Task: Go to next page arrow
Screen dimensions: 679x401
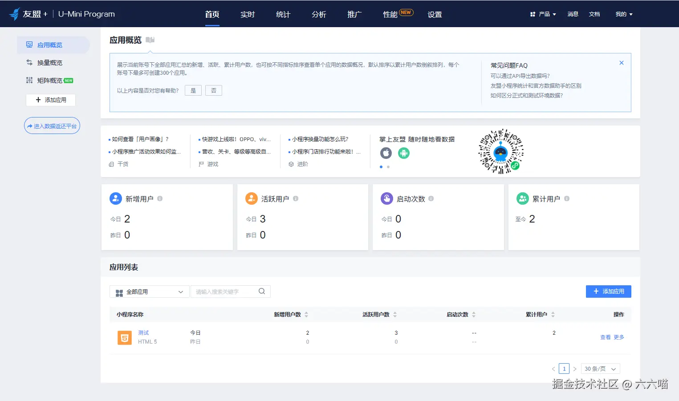Action: 575,369
